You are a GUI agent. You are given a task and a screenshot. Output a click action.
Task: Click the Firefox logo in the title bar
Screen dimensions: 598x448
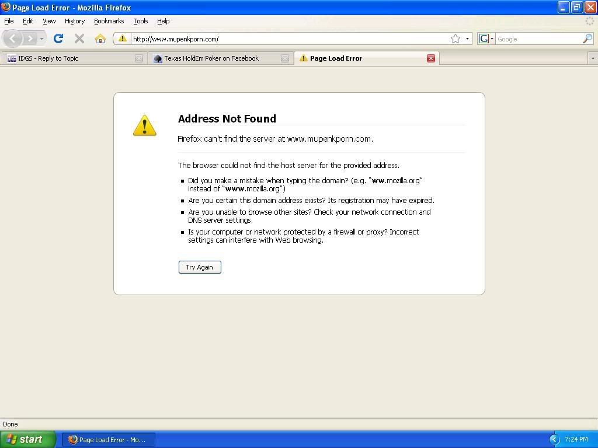tap(6, 7)
